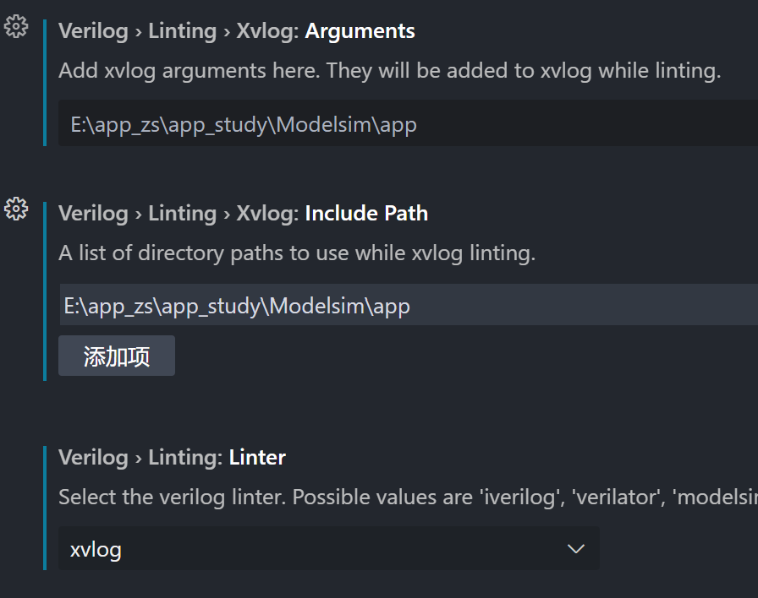Image resolution: width=758 pixels, height=598 pixels.
Task: Click the bold 'Include Path' setting title
Action: 366,214
